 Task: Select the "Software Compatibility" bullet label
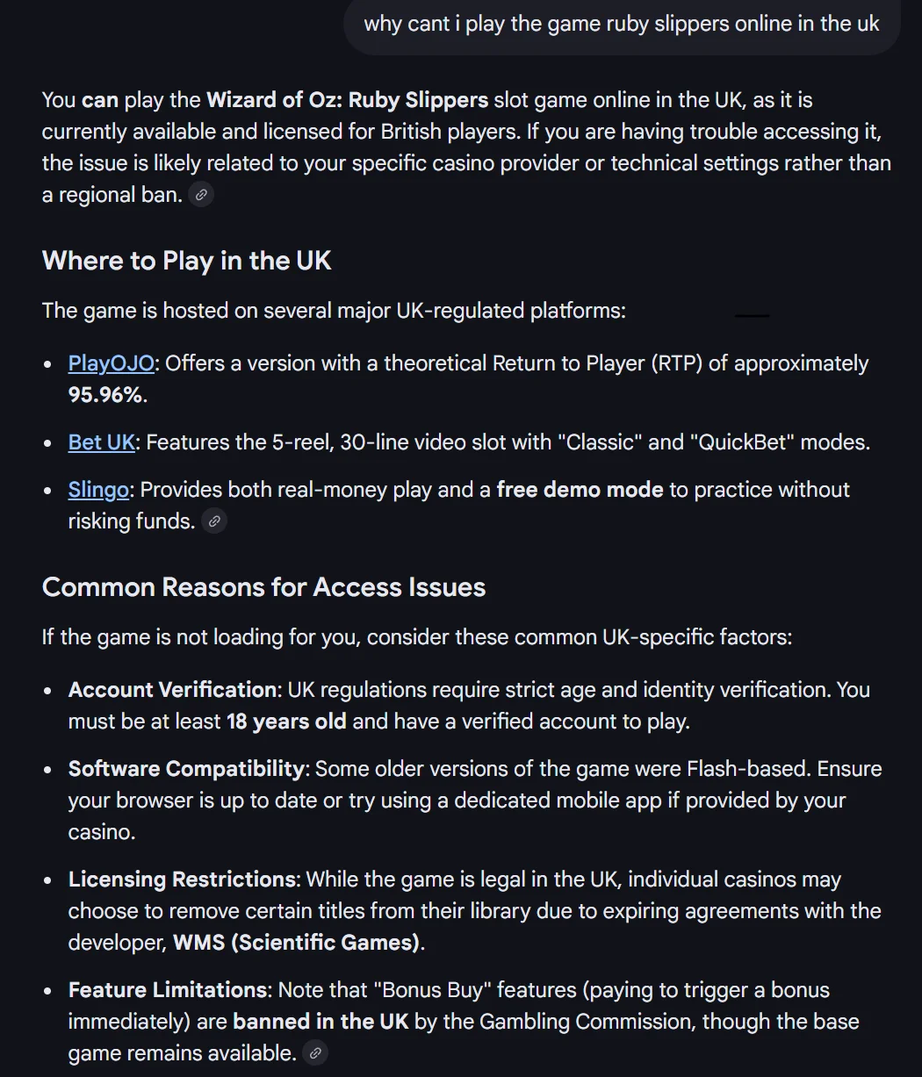pyautogui.click(x=186, y=769)
